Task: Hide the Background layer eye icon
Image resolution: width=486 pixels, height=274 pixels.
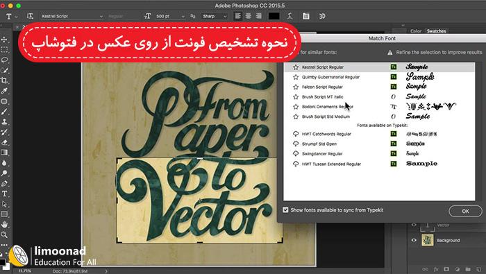Action: coord(414,240)
